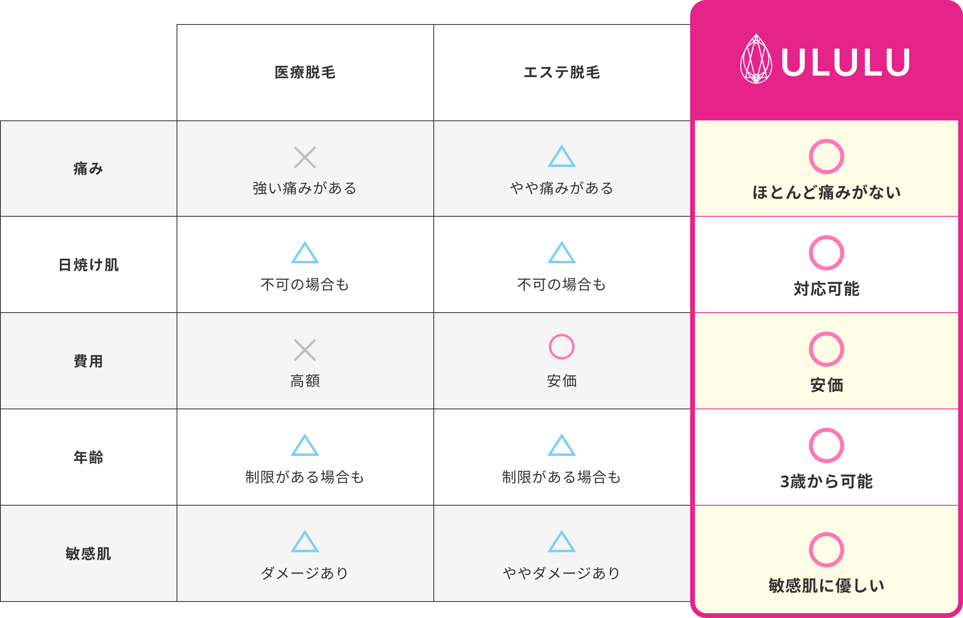This screenshot has width=963, height=618.
Task: Click the 強い痛みがある text
Action: [305, 188]
